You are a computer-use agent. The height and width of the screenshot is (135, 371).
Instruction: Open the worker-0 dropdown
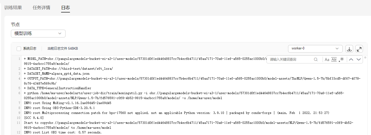click(315, 49)
